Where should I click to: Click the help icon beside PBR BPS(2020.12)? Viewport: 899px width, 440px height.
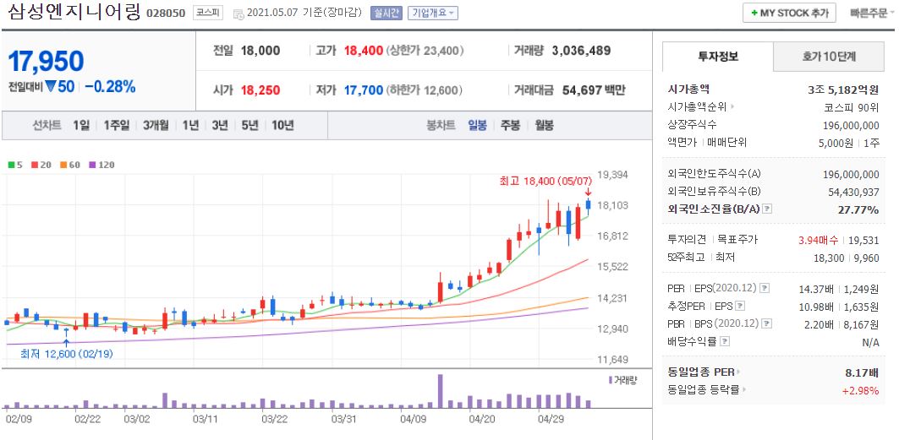click(767, 323)
